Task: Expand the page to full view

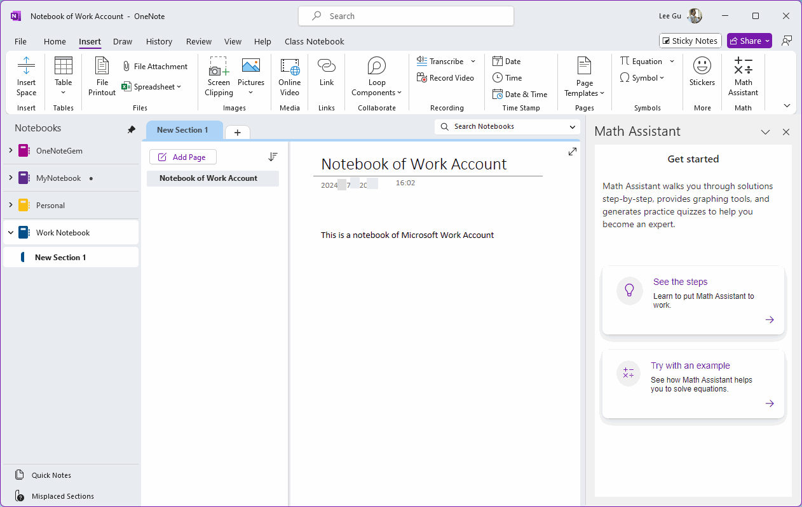Action: (x=573, y=152)
